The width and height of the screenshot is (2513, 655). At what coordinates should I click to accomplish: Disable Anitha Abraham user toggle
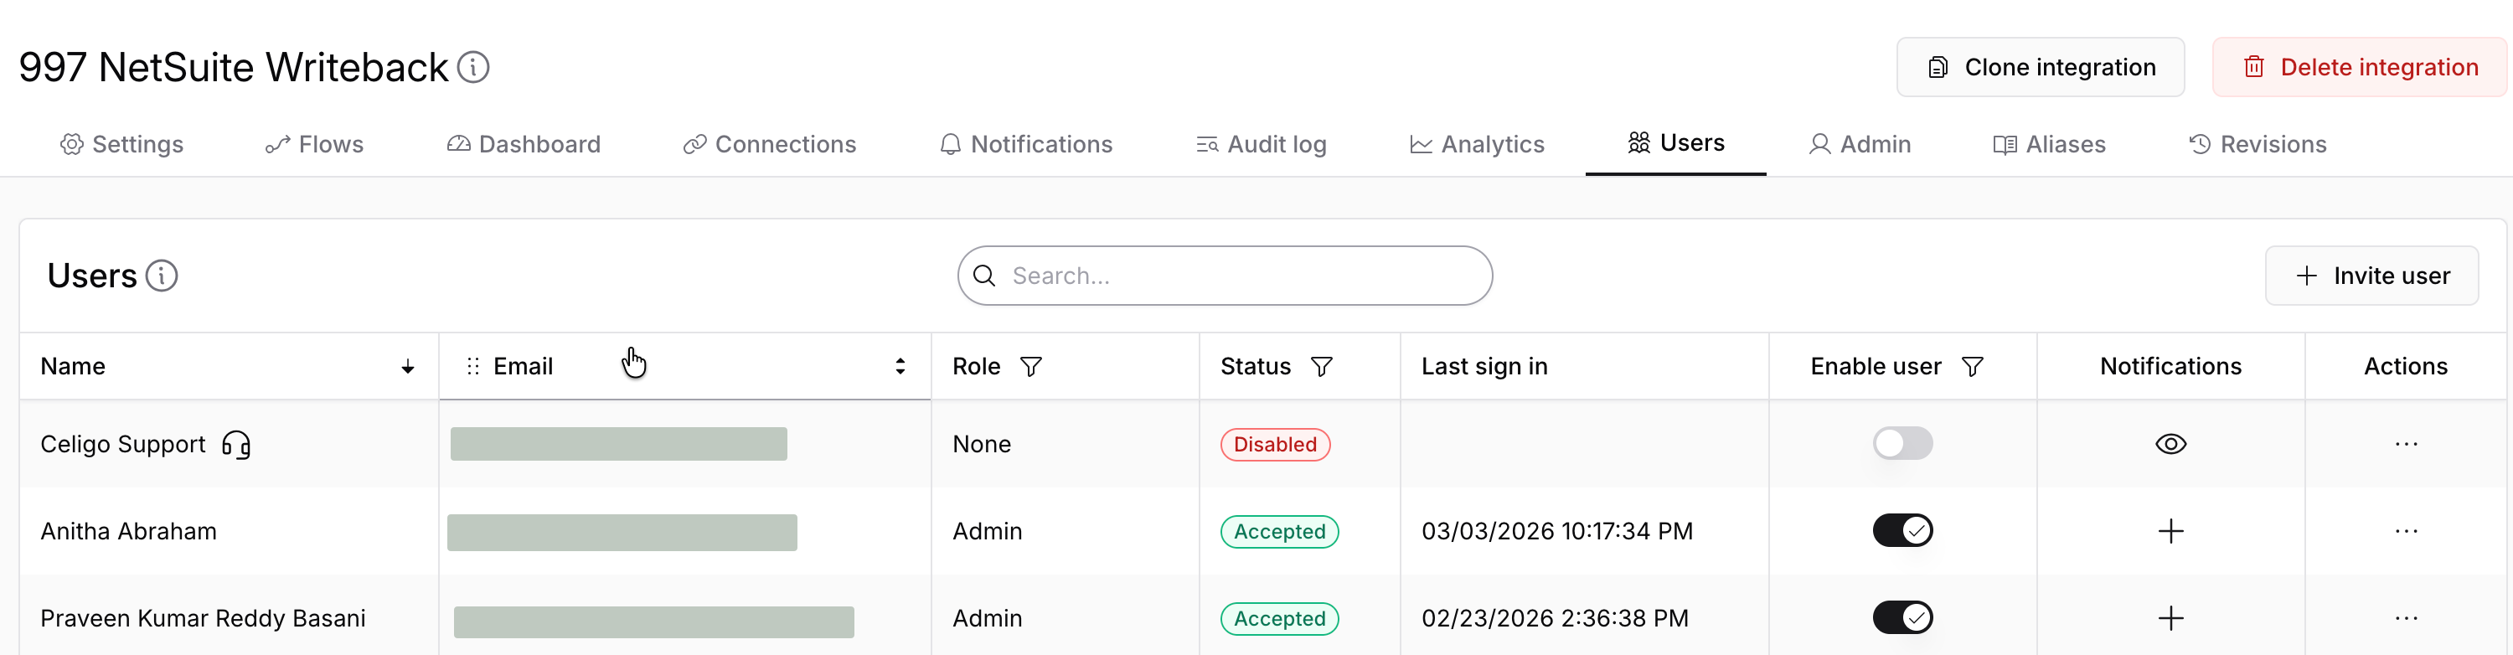[1902, 530]
